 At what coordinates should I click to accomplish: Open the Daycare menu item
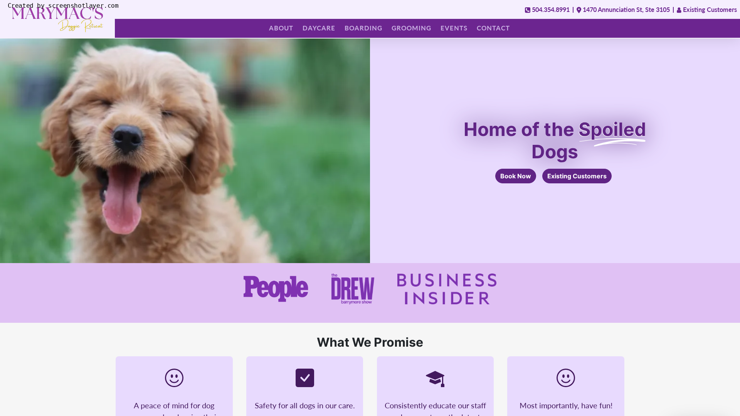[x=319, y=28]
